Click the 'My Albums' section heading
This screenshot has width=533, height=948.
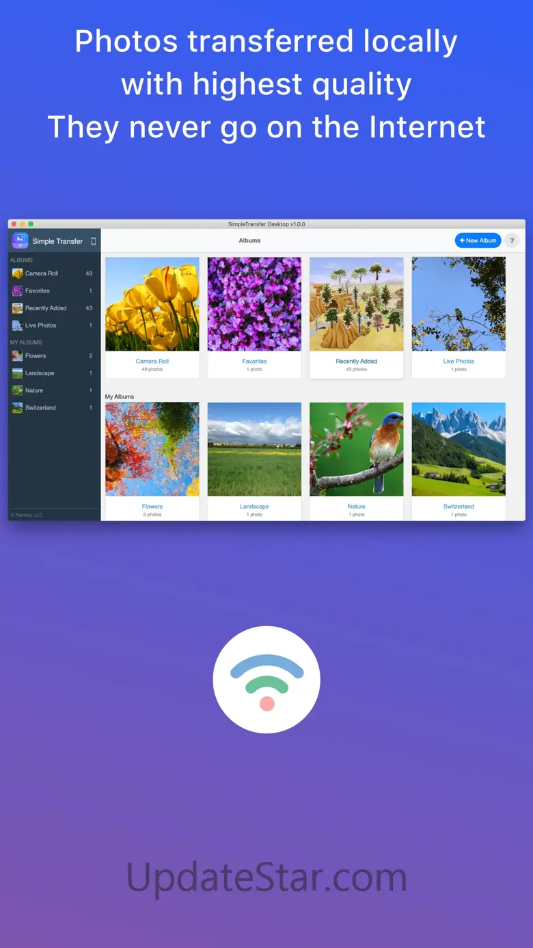[x=120, y=397]
